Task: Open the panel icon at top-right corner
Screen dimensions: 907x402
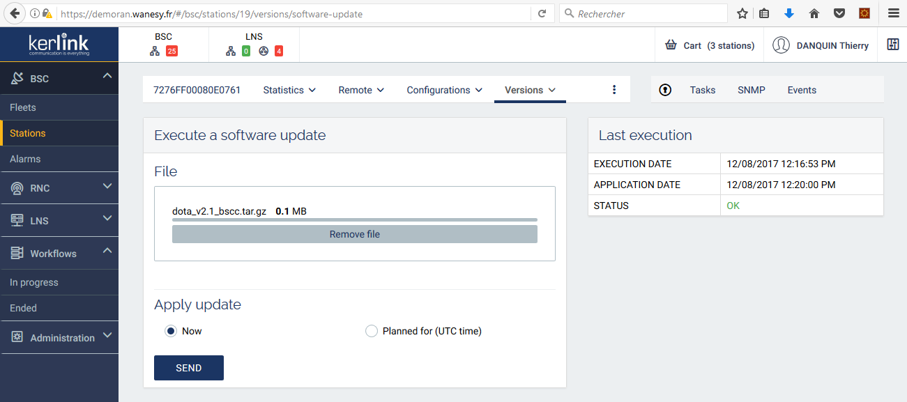Action: (892, 45)
